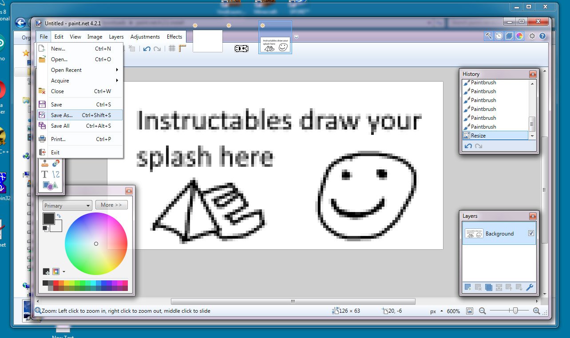Open layer properties with the wrench icon
This screenshot has width=570, height=338.
[x=530, y=287]
